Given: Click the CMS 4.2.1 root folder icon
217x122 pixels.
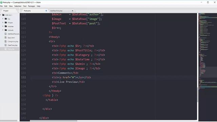Looking at the screenshot, I should 3,15.
